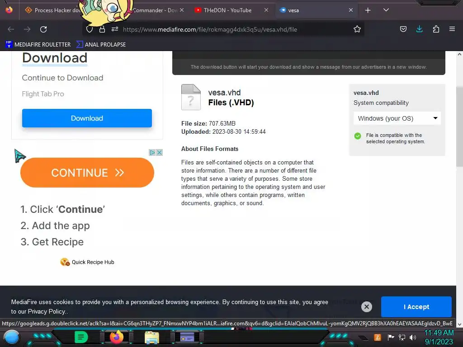Screen dimensions: 463x347
Task: View site security padlock info
Action: pos(102,29)
